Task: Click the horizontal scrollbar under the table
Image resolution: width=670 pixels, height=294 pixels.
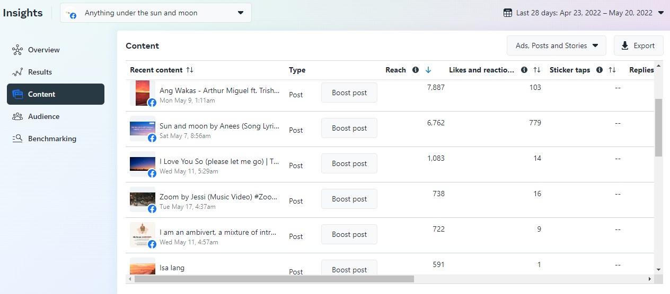Action: [x=274, y=279]
